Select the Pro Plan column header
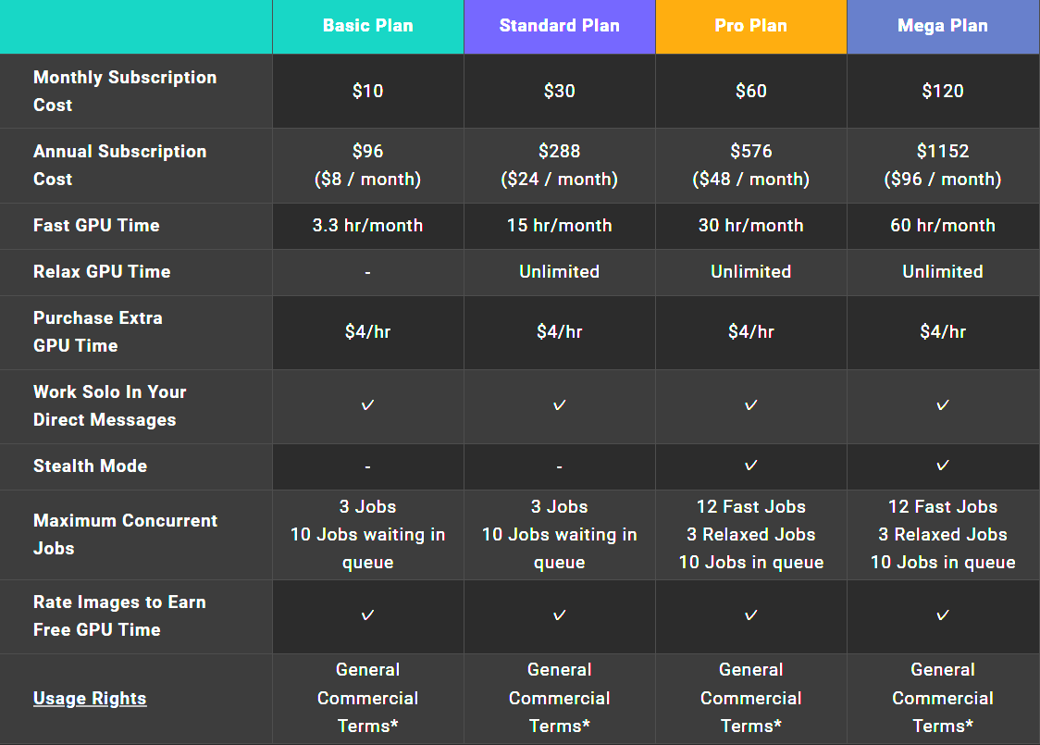The image size is (1040, 745). pos(750,26)
